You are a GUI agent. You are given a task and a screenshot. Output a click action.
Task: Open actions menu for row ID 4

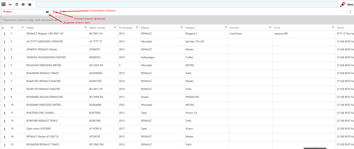pyautogui.click(x=5, y=58)
